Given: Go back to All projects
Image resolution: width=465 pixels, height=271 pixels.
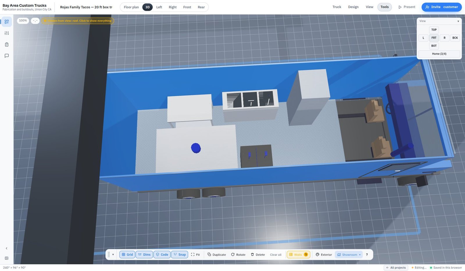Looking at the screenshot, I should click(x=396, y=268).
